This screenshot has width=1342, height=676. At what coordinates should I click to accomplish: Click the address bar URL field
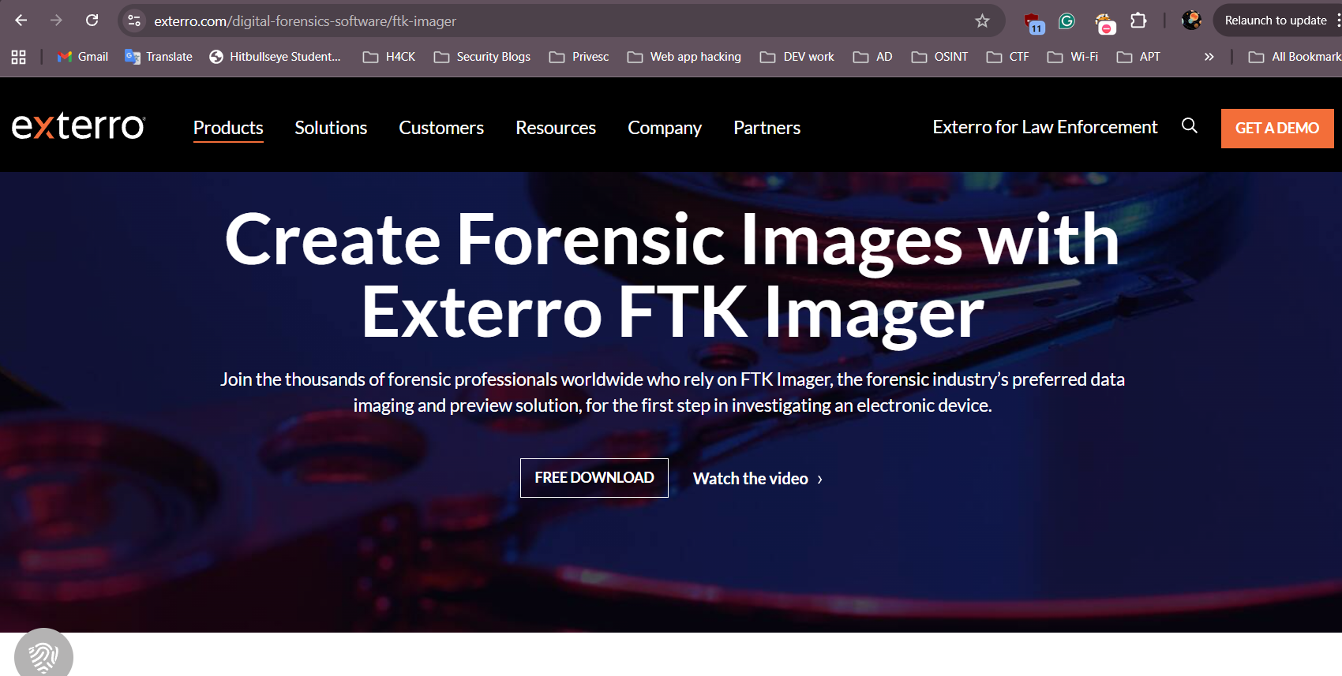click(x=553, y=21)
